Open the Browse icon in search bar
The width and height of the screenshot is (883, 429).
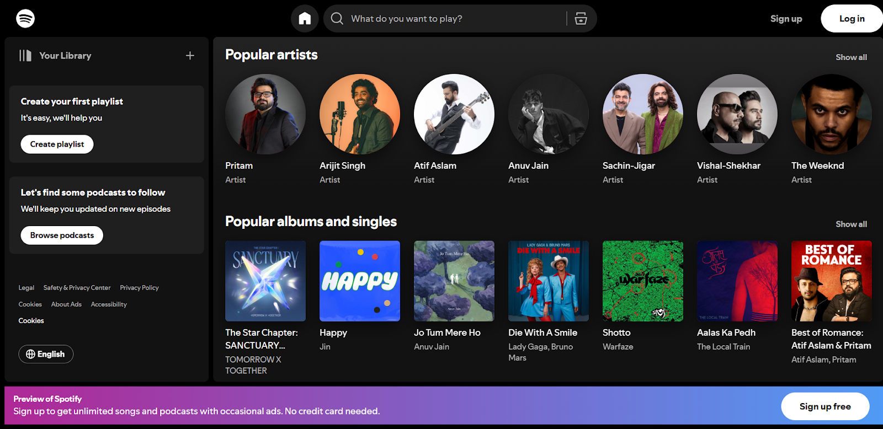581,19
